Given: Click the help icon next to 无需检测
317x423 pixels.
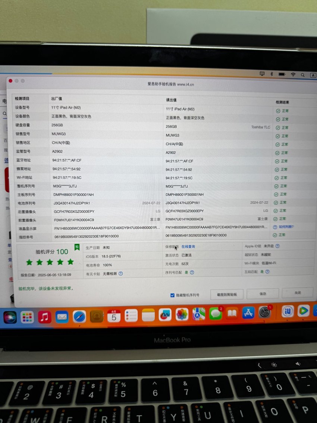Looking at the screenshot, I should [x=120, y=274].
